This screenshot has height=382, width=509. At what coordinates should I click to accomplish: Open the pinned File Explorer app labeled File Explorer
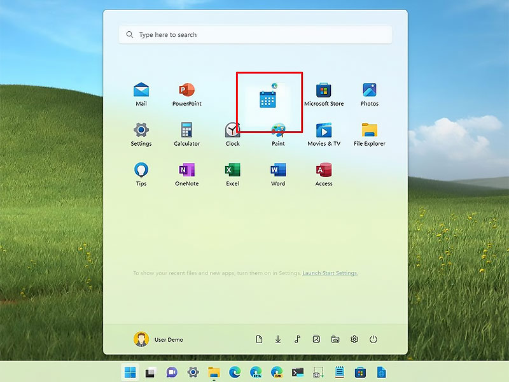pyautogui.click(x=370, y=134)
